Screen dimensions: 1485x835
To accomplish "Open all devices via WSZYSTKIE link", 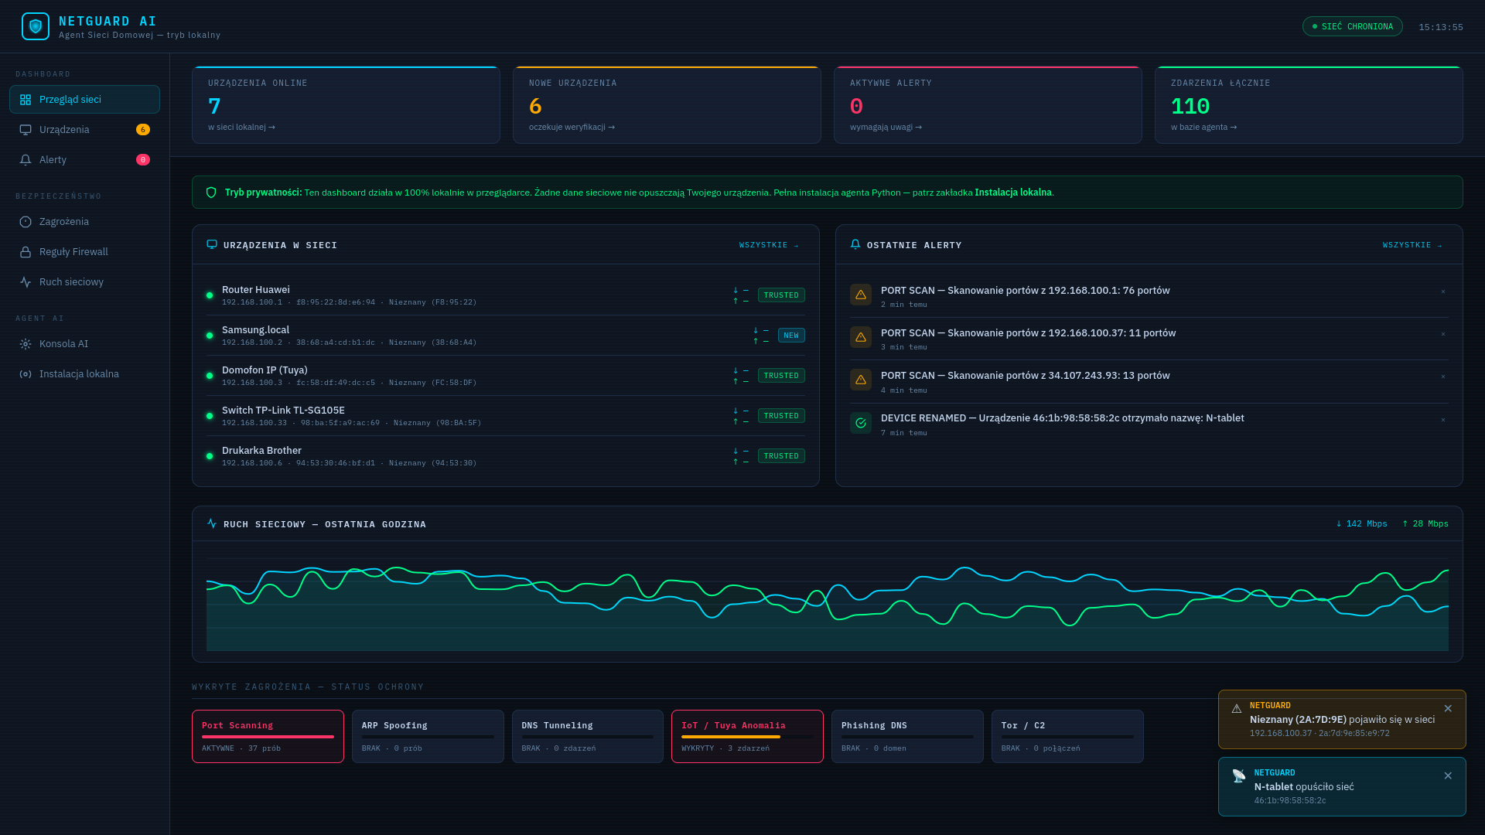I will [768, 245].
